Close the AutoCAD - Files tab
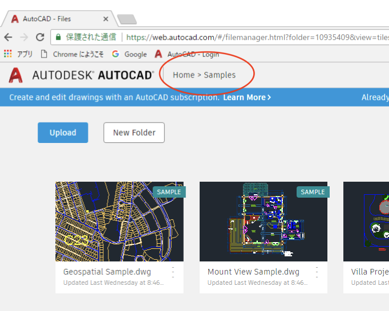Screen dimensions: 389x311 (x=106, y=19)
